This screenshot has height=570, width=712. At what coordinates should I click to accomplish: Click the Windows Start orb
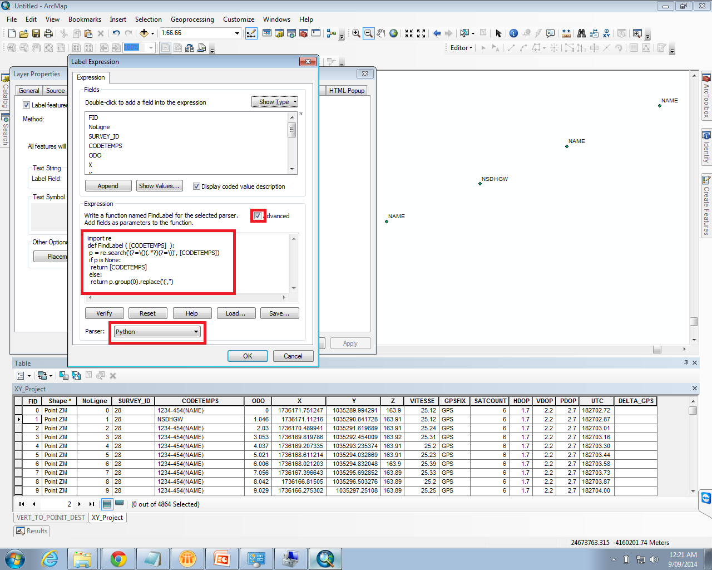pos(15,559)
